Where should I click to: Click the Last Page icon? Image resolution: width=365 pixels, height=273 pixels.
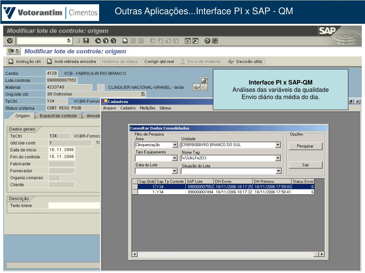click(x=176, y=41)
